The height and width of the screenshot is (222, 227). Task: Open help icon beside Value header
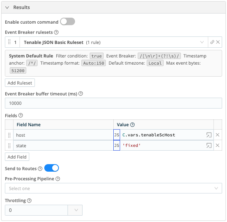pyautogui.click(x=132, y=125)
